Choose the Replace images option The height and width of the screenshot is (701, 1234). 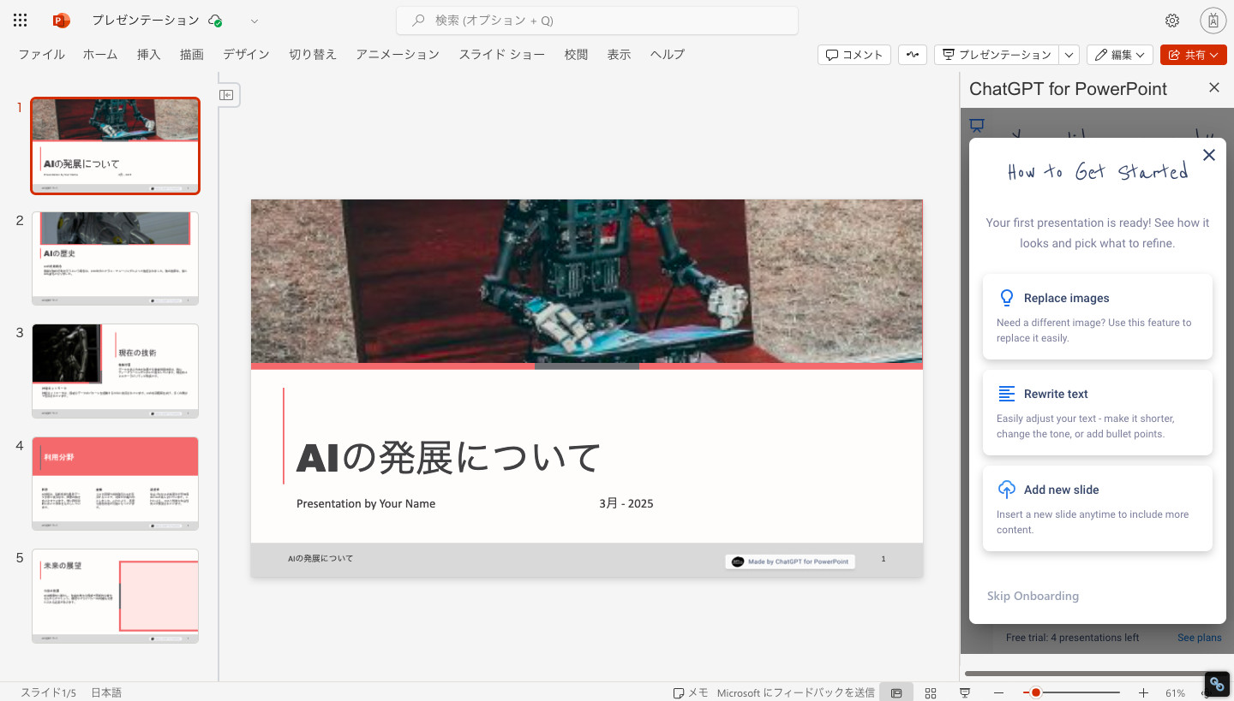tap(1098, 317)
